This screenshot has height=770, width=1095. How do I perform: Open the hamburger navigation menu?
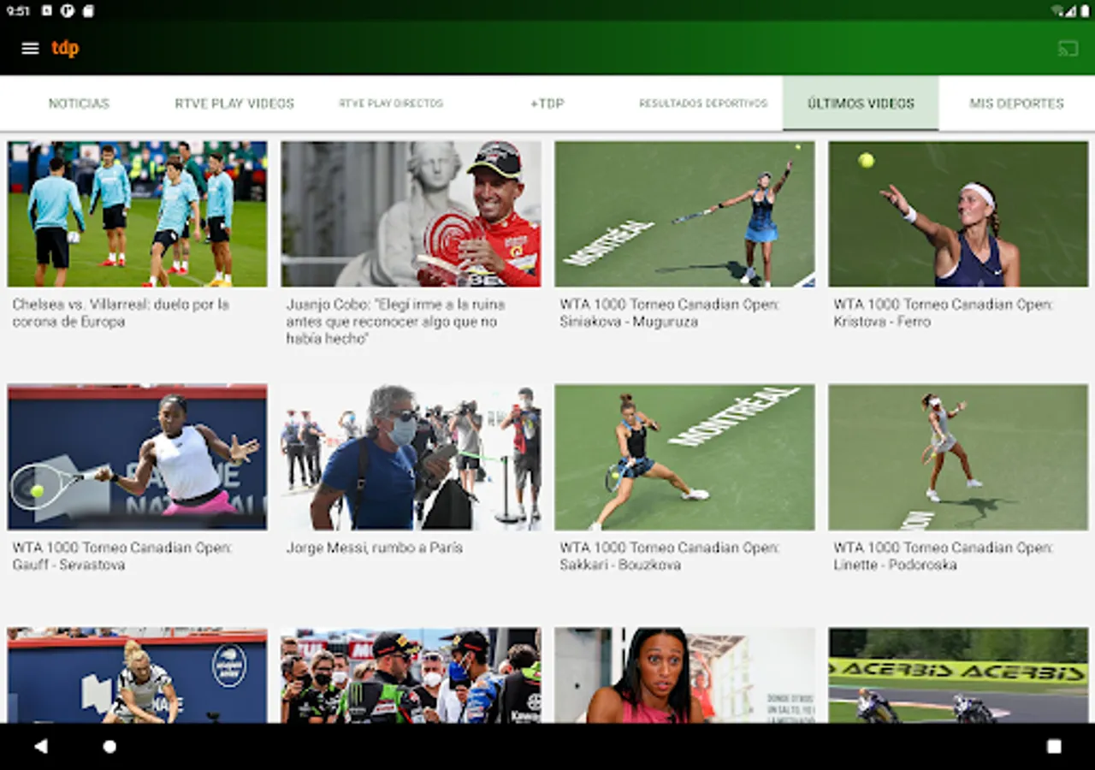tap(30, 49)
